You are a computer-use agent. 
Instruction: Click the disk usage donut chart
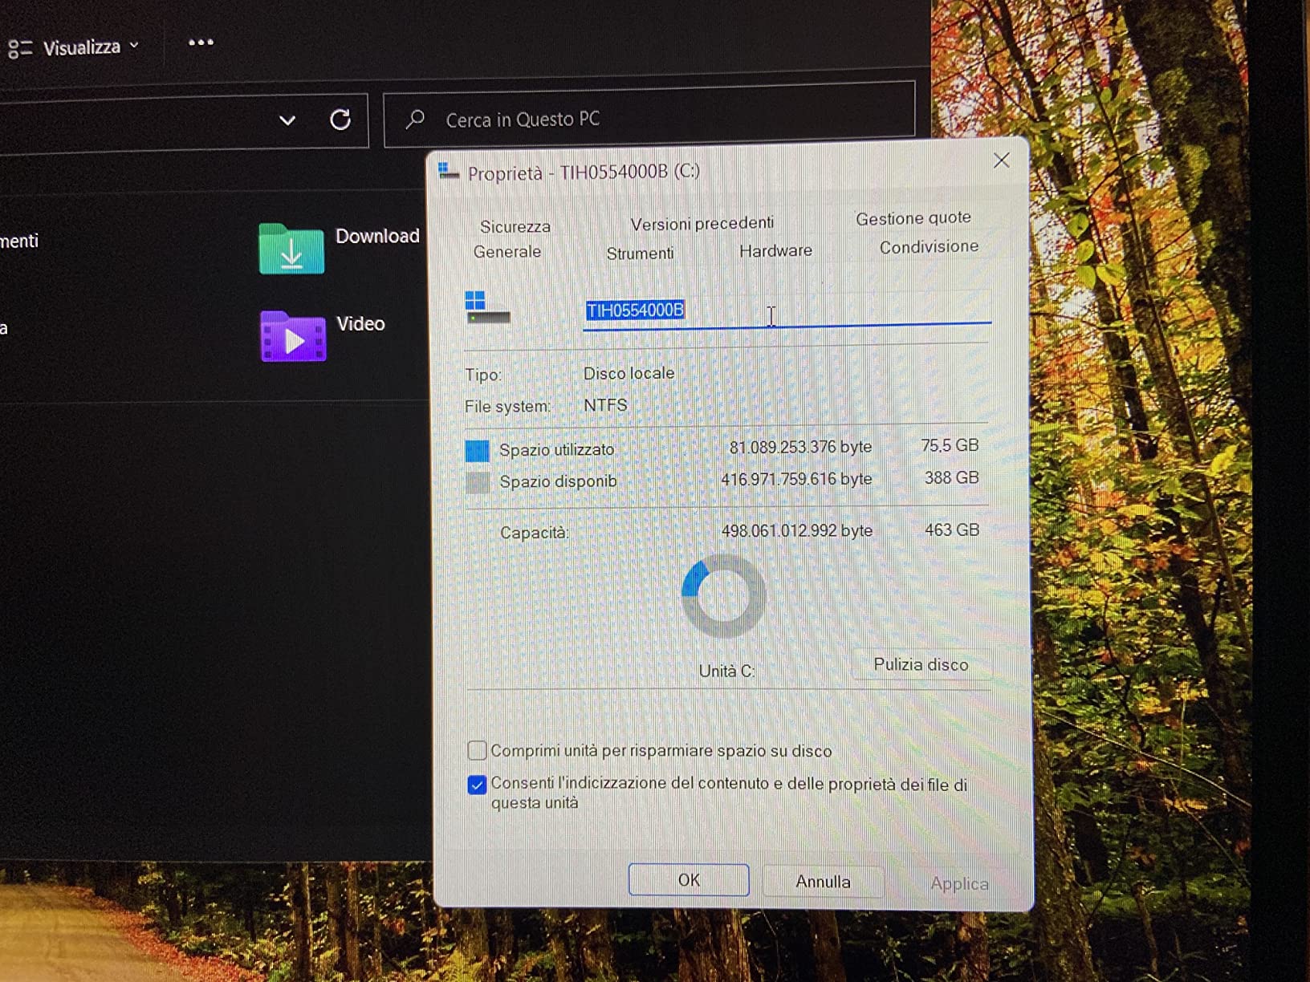click(x=723, y=596)
